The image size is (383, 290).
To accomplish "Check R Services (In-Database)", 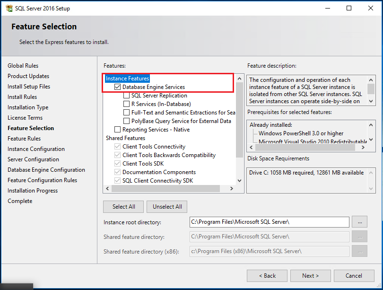I will 126,104.
